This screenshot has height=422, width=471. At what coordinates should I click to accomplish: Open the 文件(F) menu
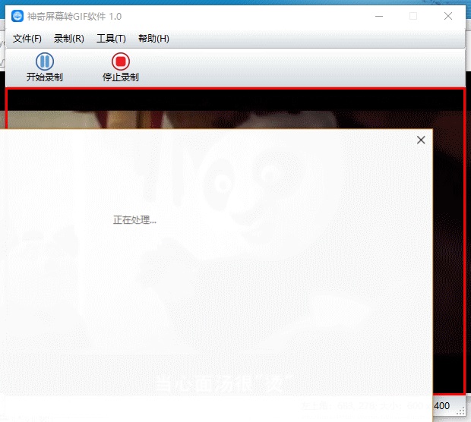[x=27, y=39]
